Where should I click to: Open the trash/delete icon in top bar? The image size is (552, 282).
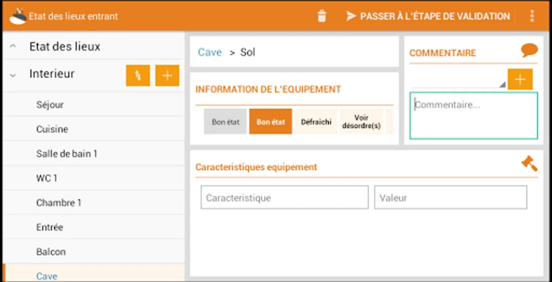tap(322, 16)
